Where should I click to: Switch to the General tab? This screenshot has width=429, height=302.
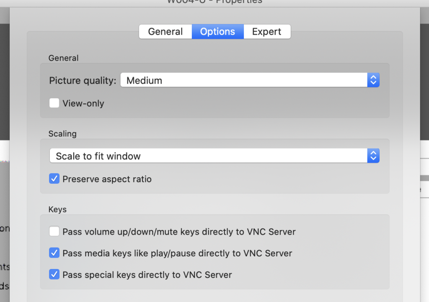coord(165,32)
